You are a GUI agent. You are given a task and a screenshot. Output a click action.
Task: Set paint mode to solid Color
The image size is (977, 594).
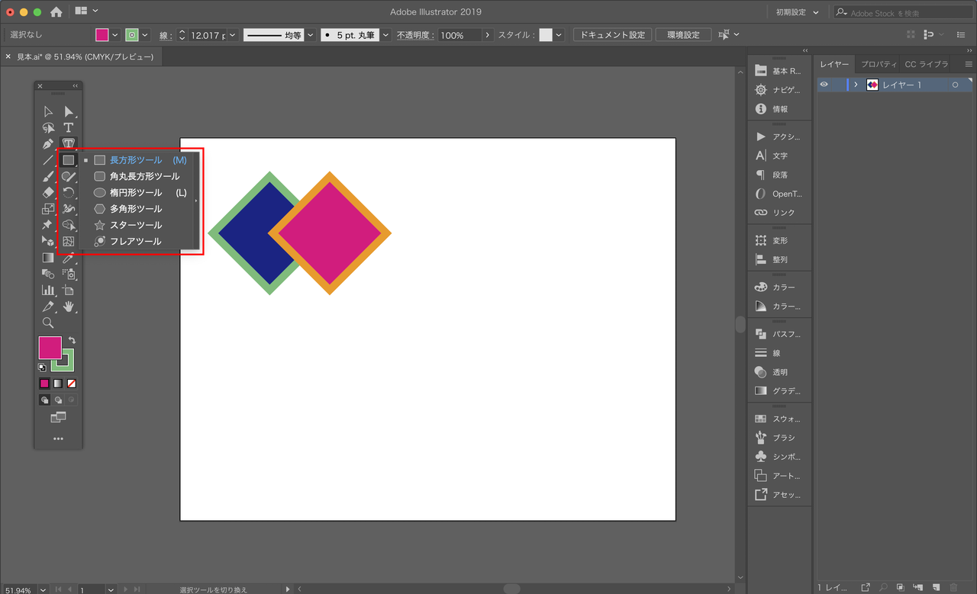pyautogui.click(x=44, y=384)
